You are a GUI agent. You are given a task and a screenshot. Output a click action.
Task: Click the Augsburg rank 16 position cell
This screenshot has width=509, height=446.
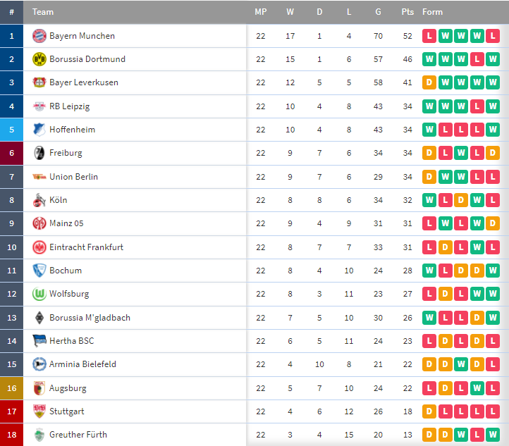tap(12, 388)
